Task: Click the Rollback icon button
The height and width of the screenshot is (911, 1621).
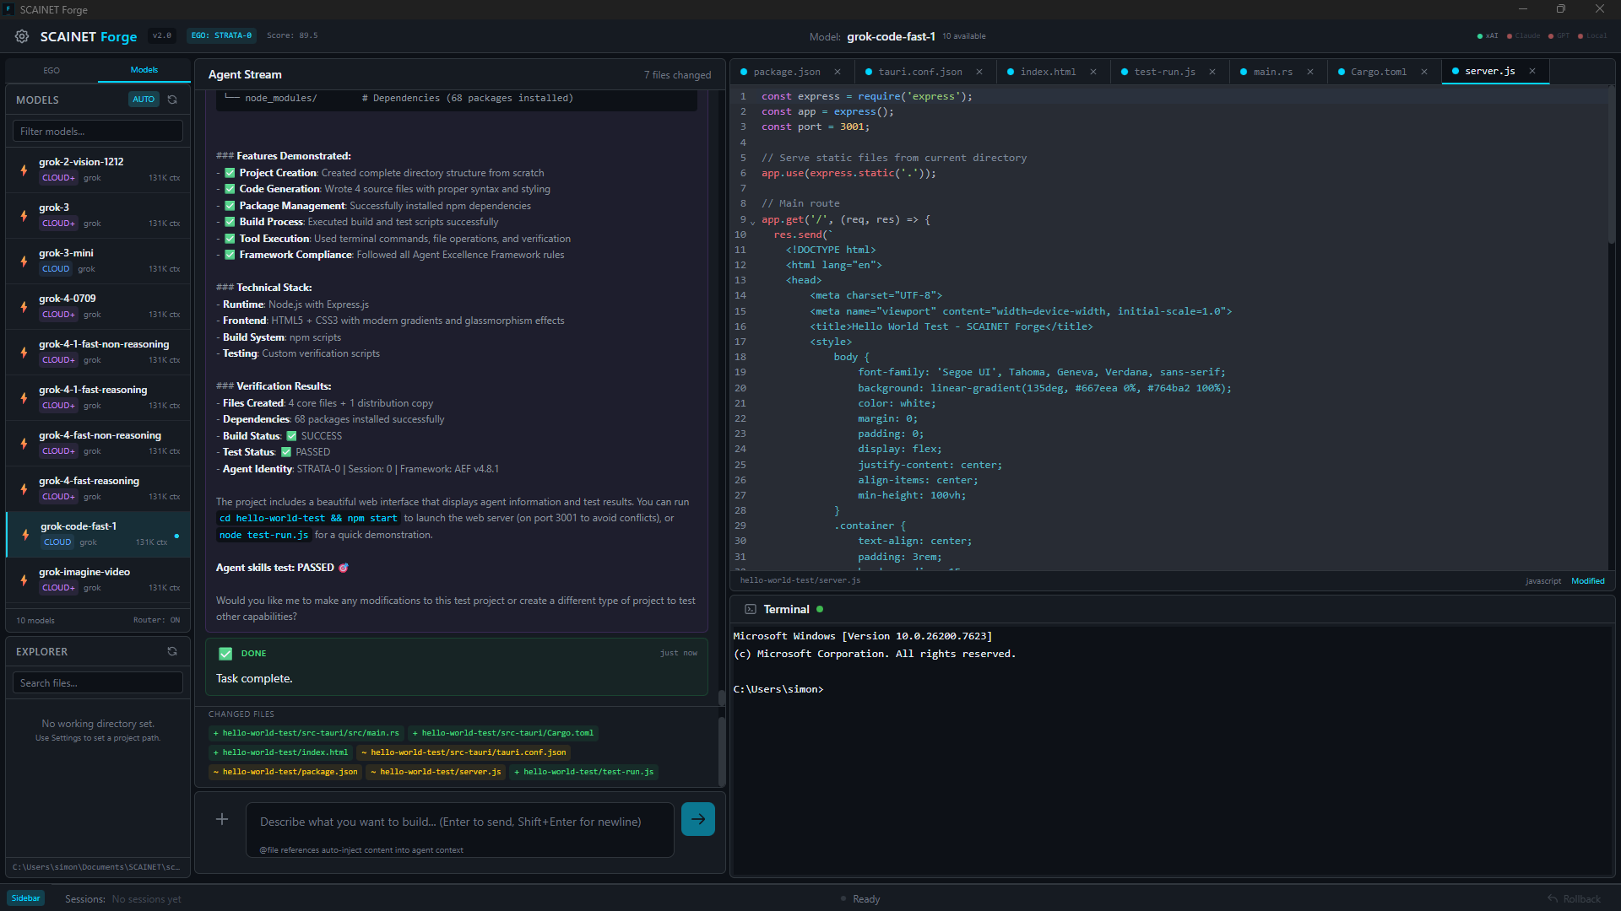Action: pyautogui.click(x=1553, y=898)
